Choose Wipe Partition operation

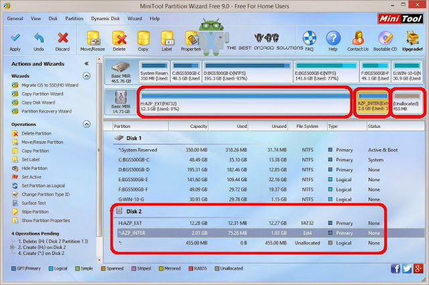(35, 212)
